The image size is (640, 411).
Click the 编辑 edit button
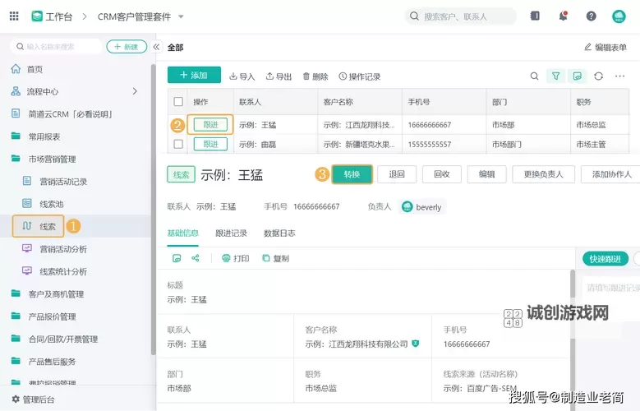coord(486,174)
